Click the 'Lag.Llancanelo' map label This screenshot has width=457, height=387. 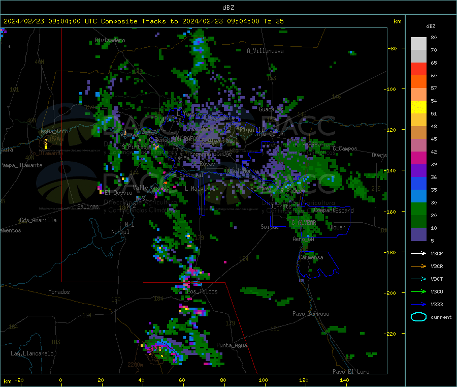pyautogui.click(x=32, y=353)
